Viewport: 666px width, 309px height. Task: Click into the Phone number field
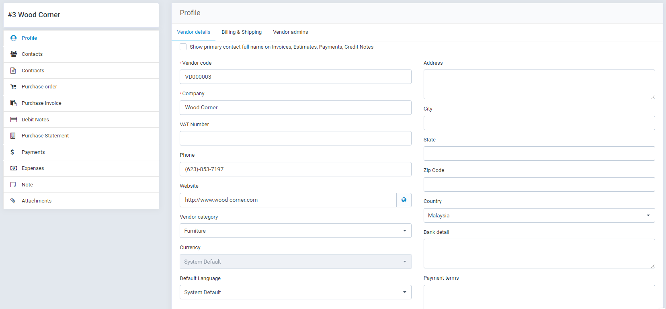(295, 169)
